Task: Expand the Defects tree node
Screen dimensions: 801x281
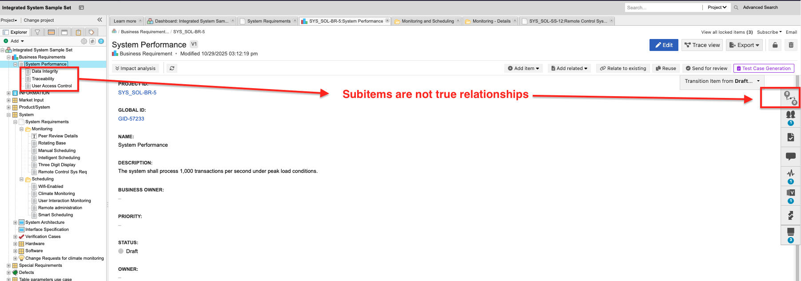Action: tap(8, 273)
